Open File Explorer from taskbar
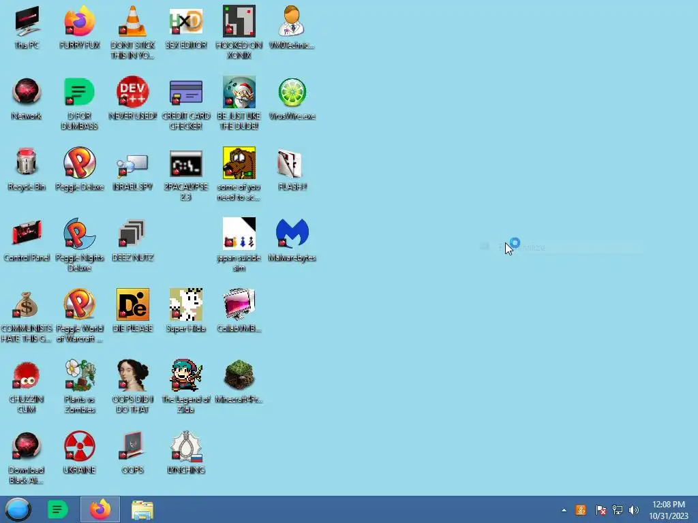 142,509
